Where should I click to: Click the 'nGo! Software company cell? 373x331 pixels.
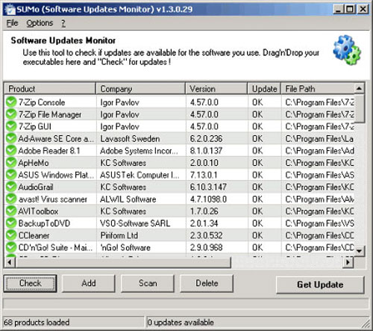click(141, 247)
